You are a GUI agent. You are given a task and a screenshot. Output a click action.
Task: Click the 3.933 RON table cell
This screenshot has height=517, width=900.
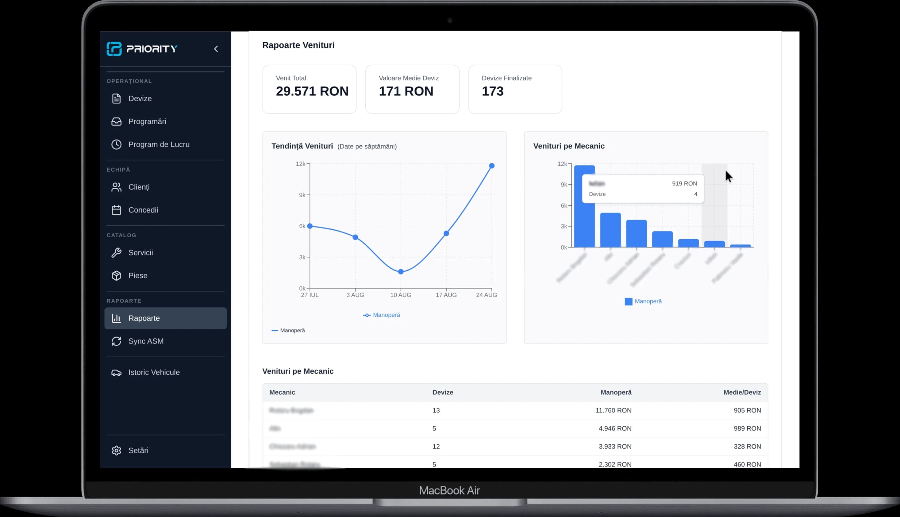tap(615, 447)
